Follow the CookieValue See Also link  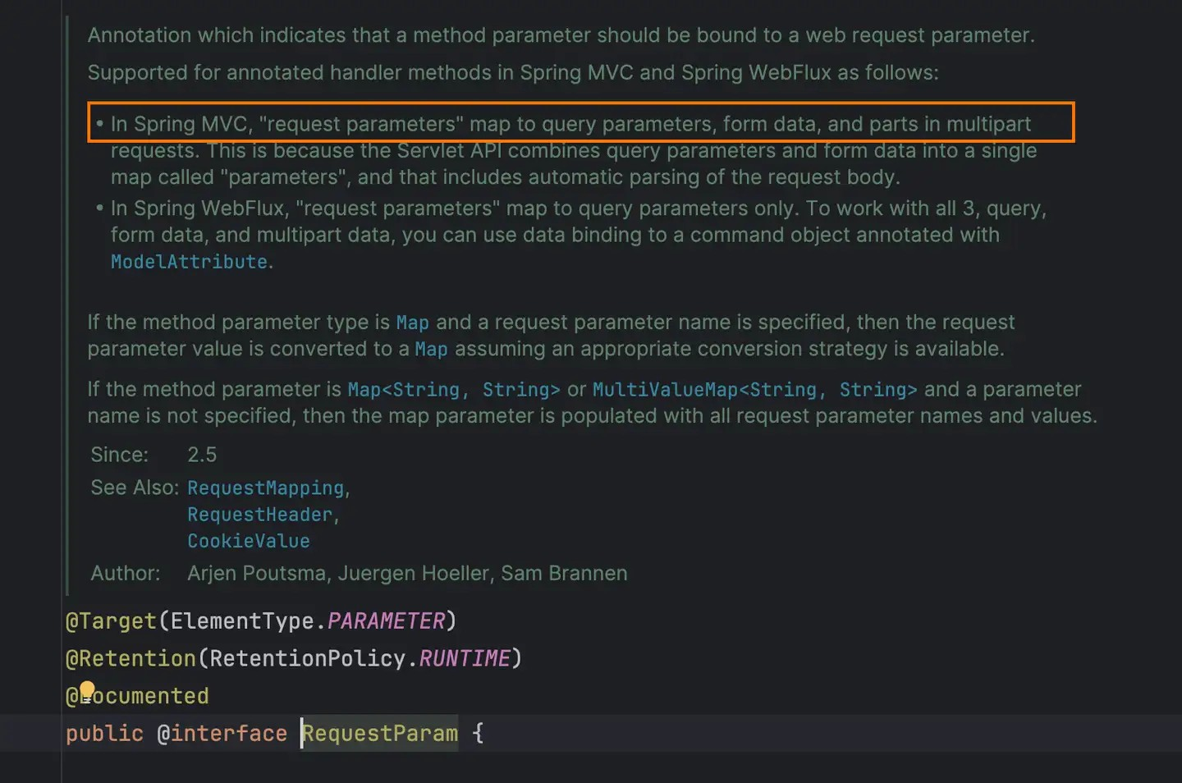(x=248, y=542)
